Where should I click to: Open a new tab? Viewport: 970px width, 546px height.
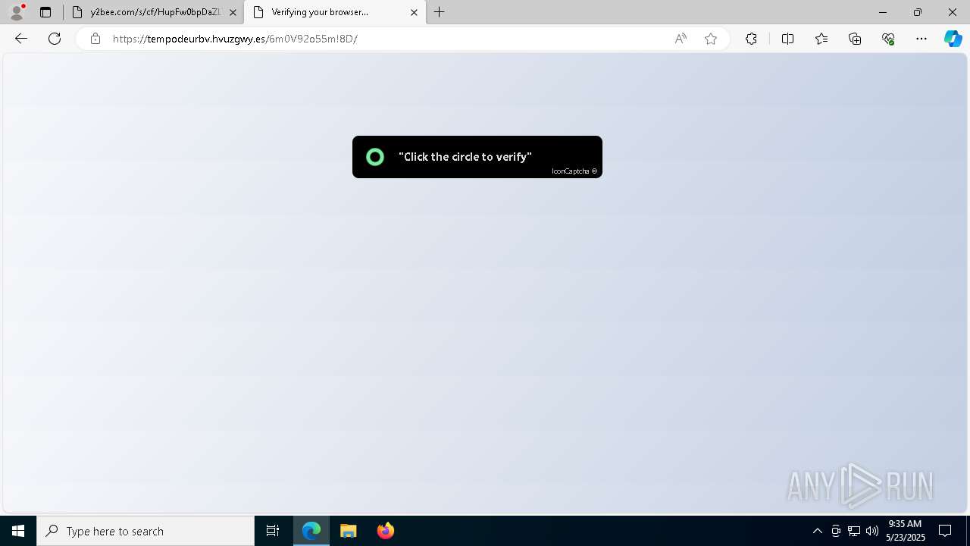click(x=440, y=12)
